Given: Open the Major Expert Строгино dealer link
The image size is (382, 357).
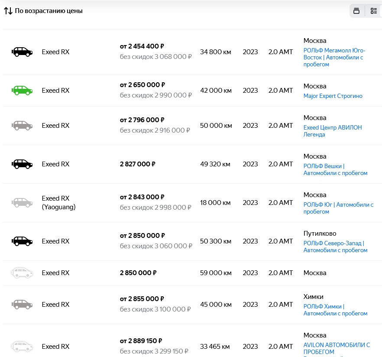Looking at the screenshot, I should tap(333, 96).
